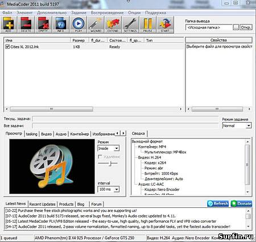Select the Products tab
Image resolution: width=256 pixels, height=242 pixels.
tap(66, 205)
